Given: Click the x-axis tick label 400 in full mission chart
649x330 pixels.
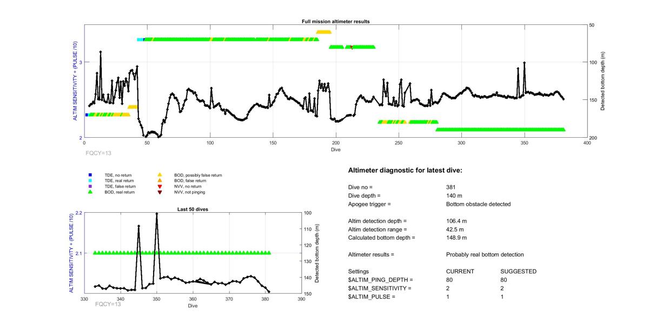Looking at the screenshot, I should click(x=587, y=143).
